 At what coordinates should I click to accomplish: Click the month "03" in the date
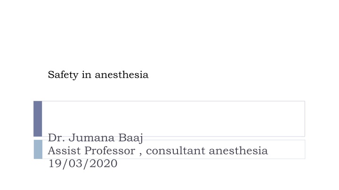(74, 164)
